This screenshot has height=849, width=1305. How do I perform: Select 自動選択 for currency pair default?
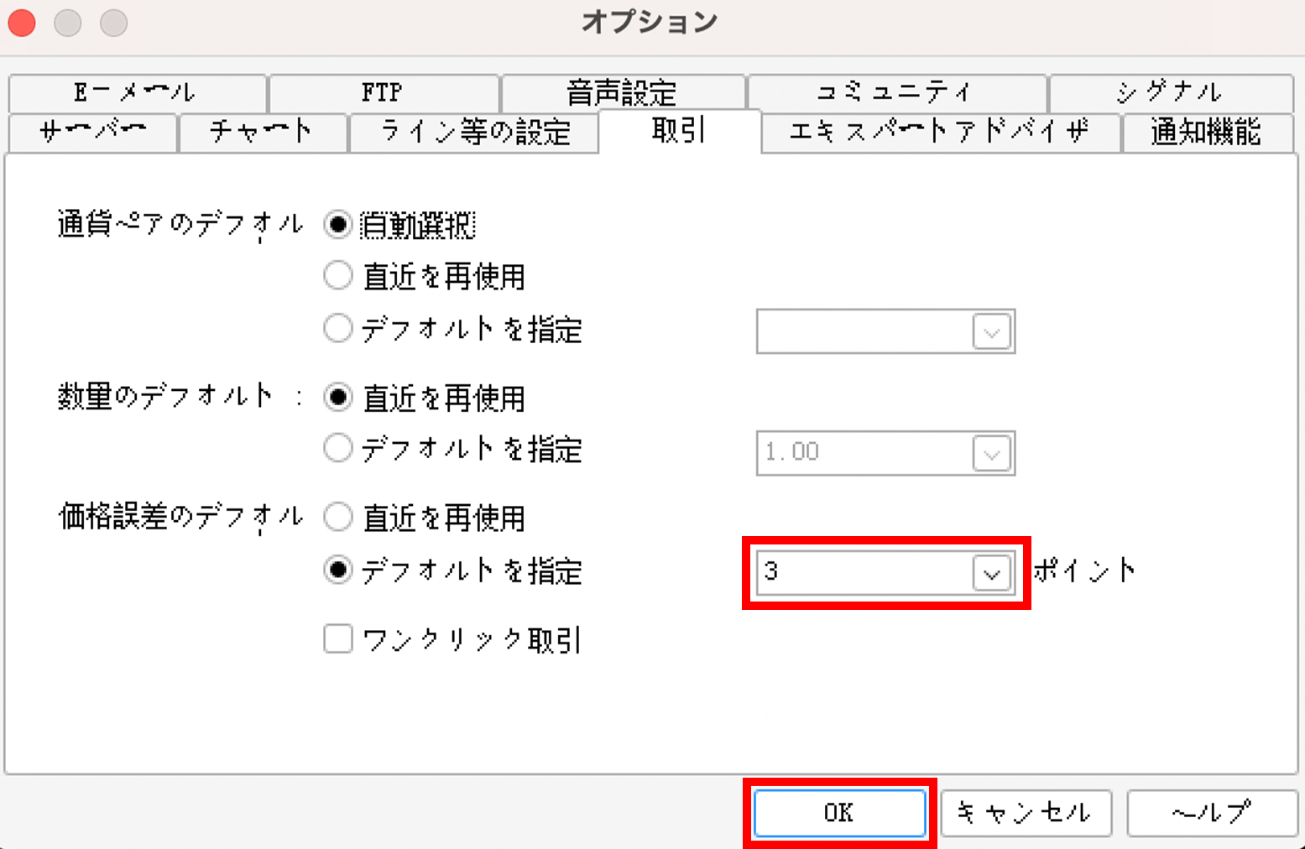pos(338,225)
